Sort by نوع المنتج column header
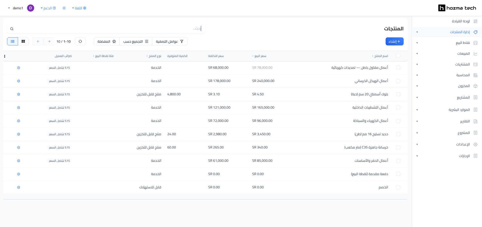 tap(154, 56)
